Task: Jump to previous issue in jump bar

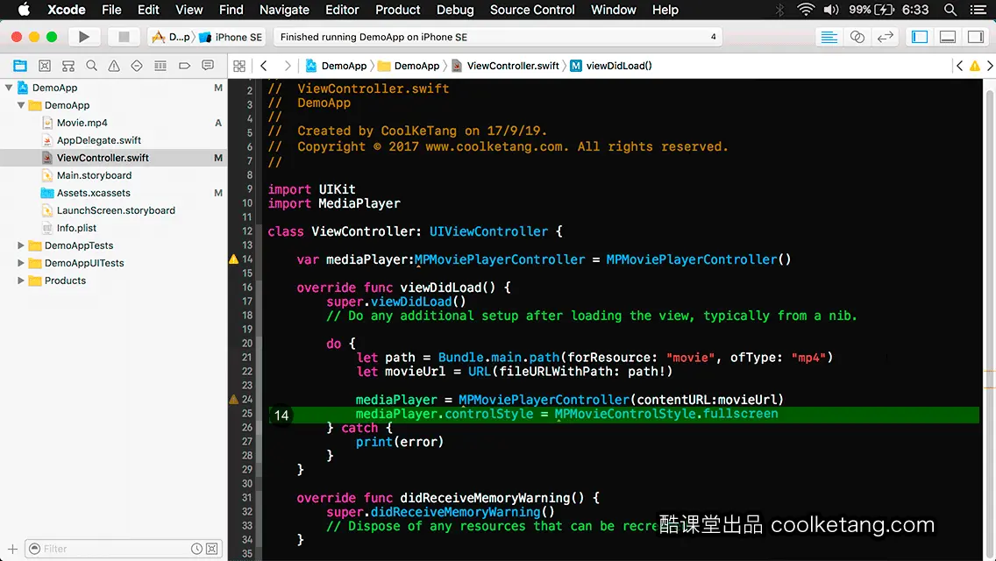Action: [960, 66]
